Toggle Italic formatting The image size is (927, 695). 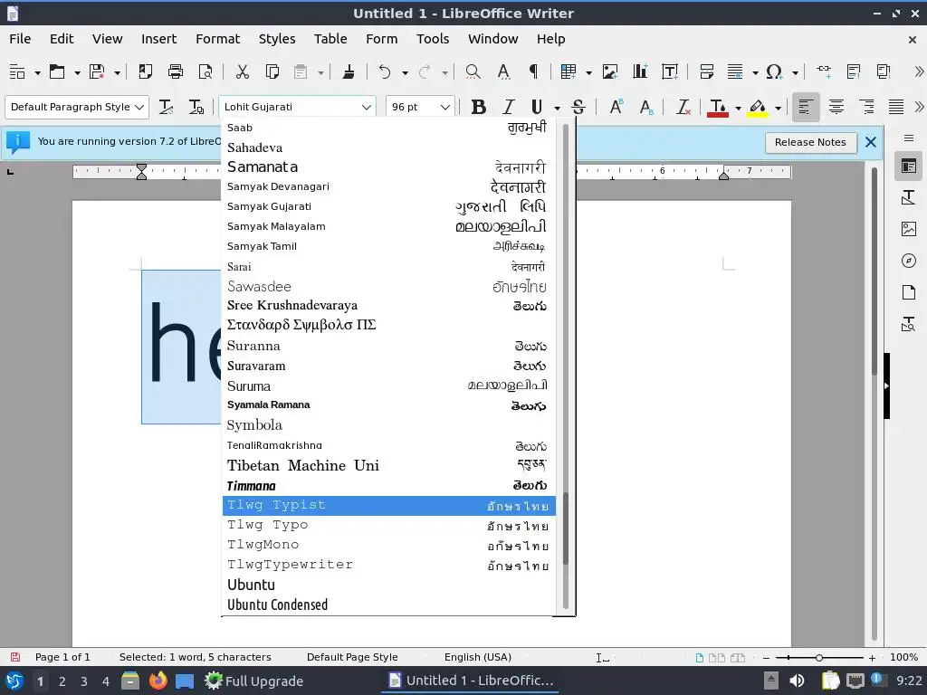coord(509,107)
